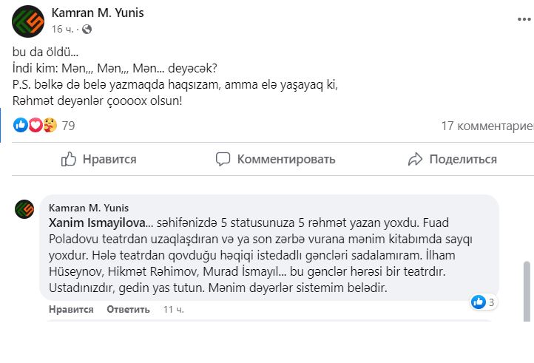The height and width of the screenshot is (363, 534).
Task: Open the post author's profile picture
Action: click(28, 21)
